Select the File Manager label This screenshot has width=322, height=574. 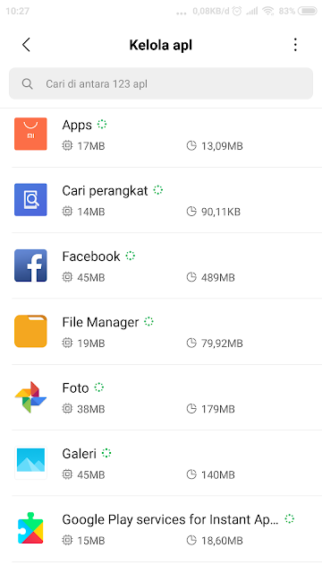pos(100,322)
